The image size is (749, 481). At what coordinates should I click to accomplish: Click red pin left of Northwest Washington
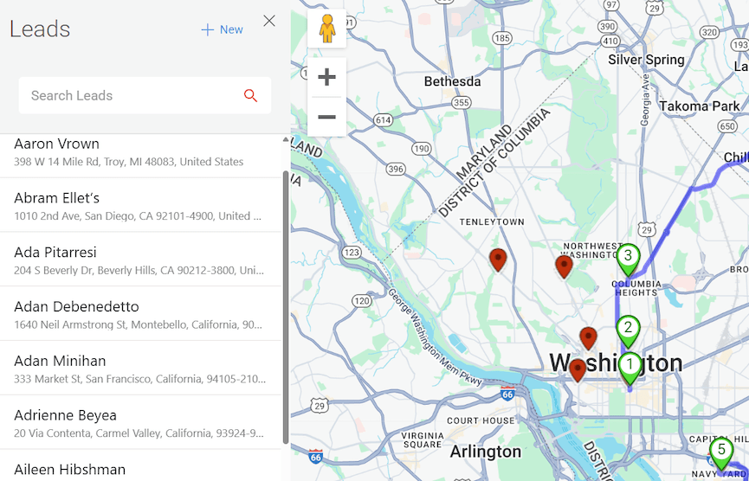pos(565,266)
